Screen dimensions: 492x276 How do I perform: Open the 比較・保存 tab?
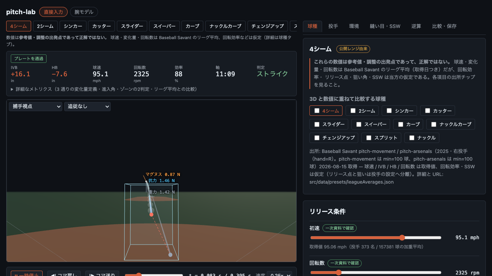click(x=444, y=26)
